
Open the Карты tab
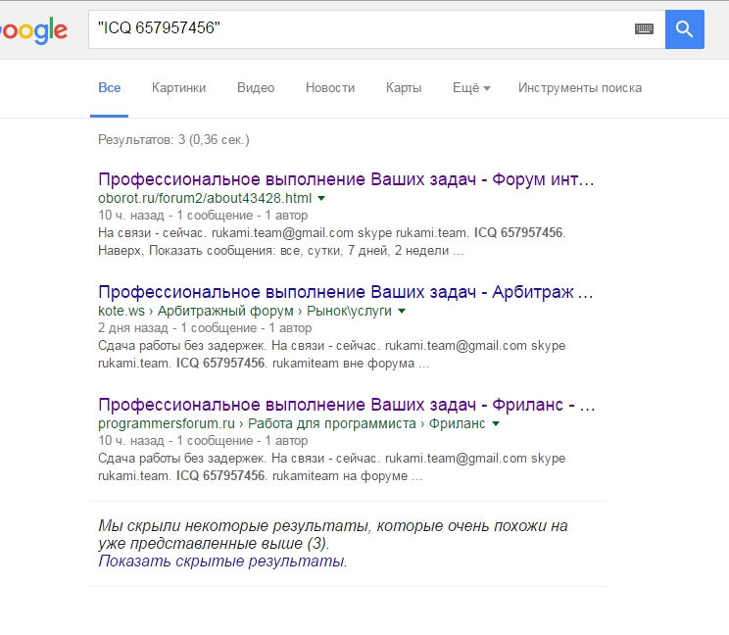click(x=404, y=88)
